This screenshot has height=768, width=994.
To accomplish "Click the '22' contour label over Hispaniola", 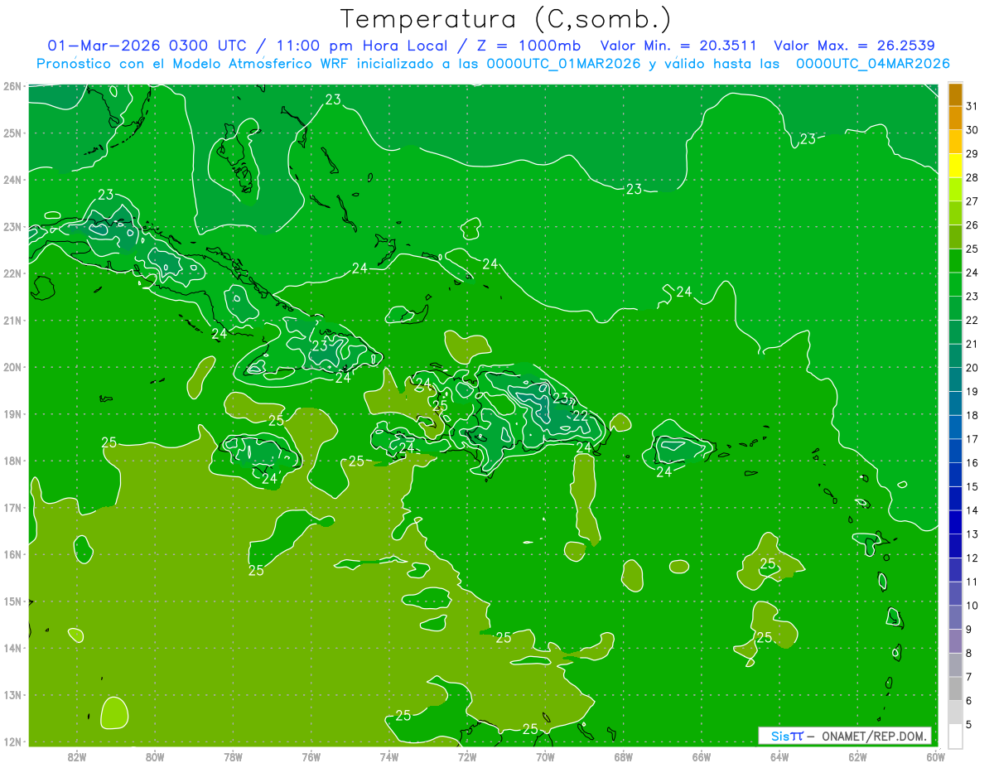I will [x=581, y=415].
